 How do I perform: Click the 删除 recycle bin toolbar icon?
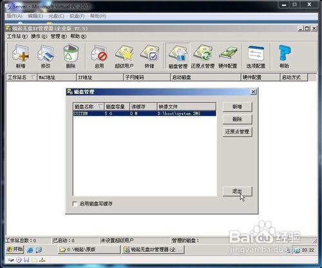point(71,56)
